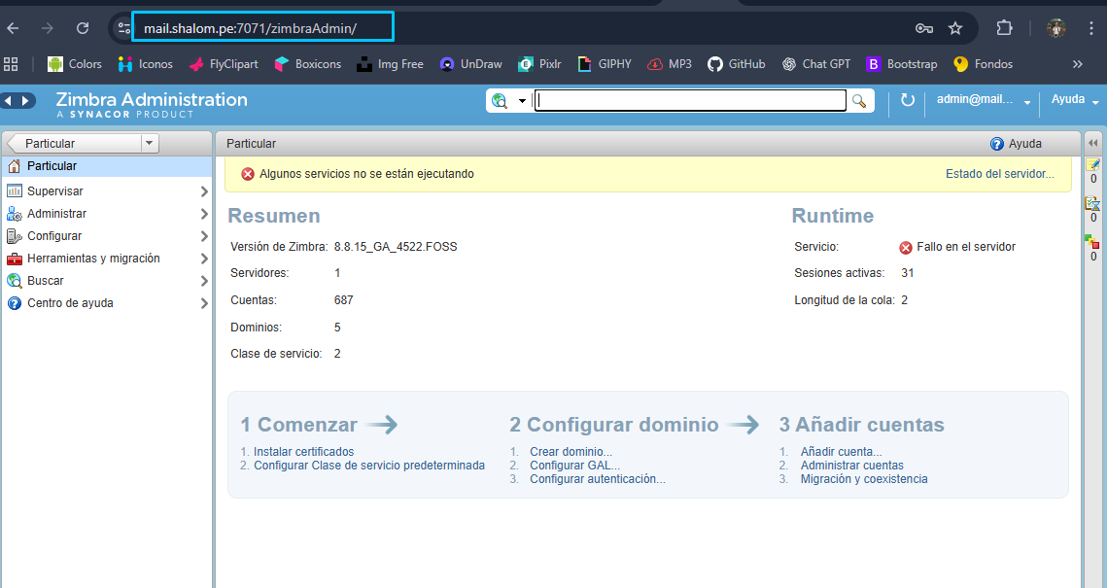Screen dimensions: 1107x588
Task: Collapse right status pane arrows icon
Action: tap(1092, 143)
